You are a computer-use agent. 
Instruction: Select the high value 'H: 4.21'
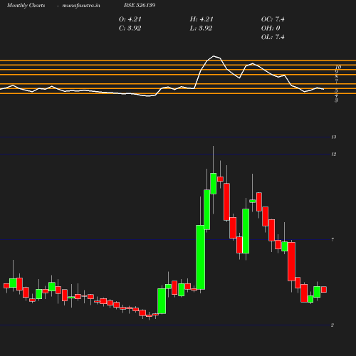(x=201, y=19)
